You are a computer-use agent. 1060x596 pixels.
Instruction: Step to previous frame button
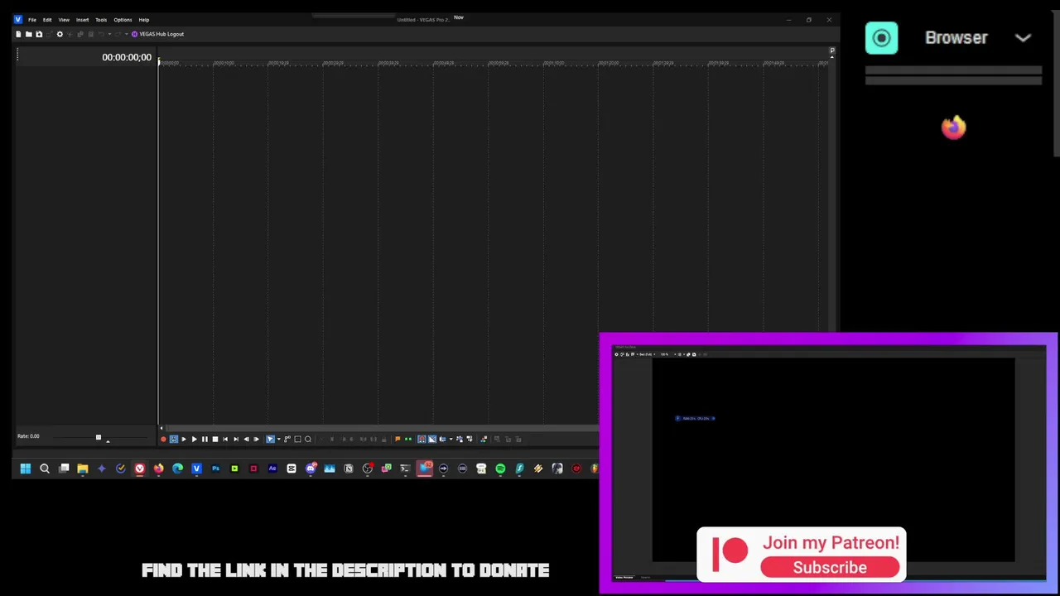coord(247,439)
